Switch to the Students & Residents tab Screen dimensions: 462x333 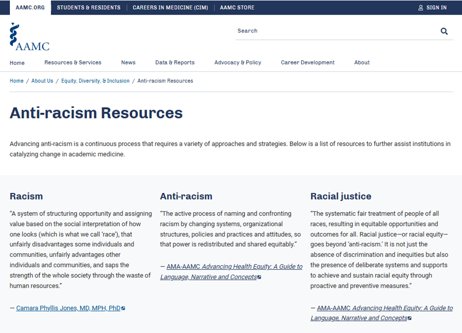(x=89, y=8)
